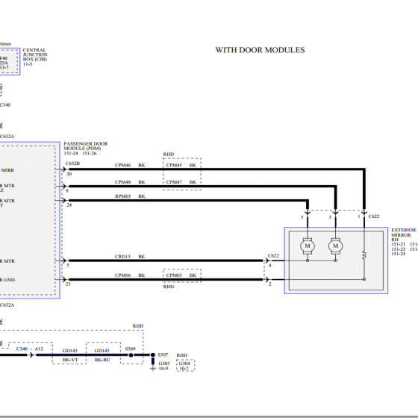Click the 10-7 ground reference
The width and height of the screenshot is (418, 418).
pyautogui.click(x=184, y=369)
